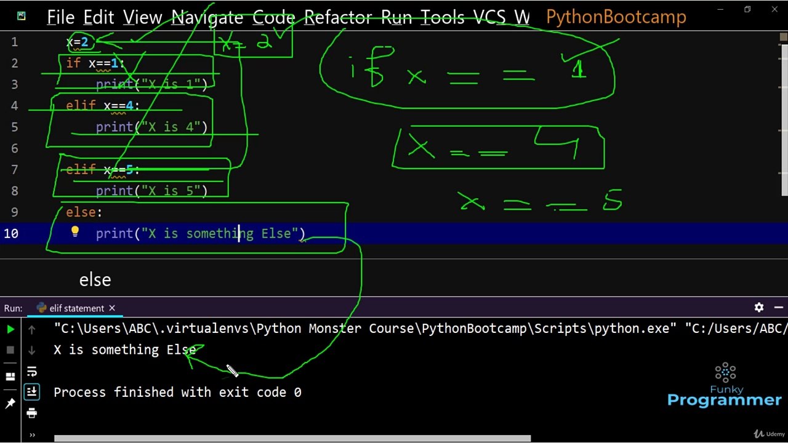Screen dimensions: 788x443
Task: Open the VCS menu
Action: tap(489, 17)
